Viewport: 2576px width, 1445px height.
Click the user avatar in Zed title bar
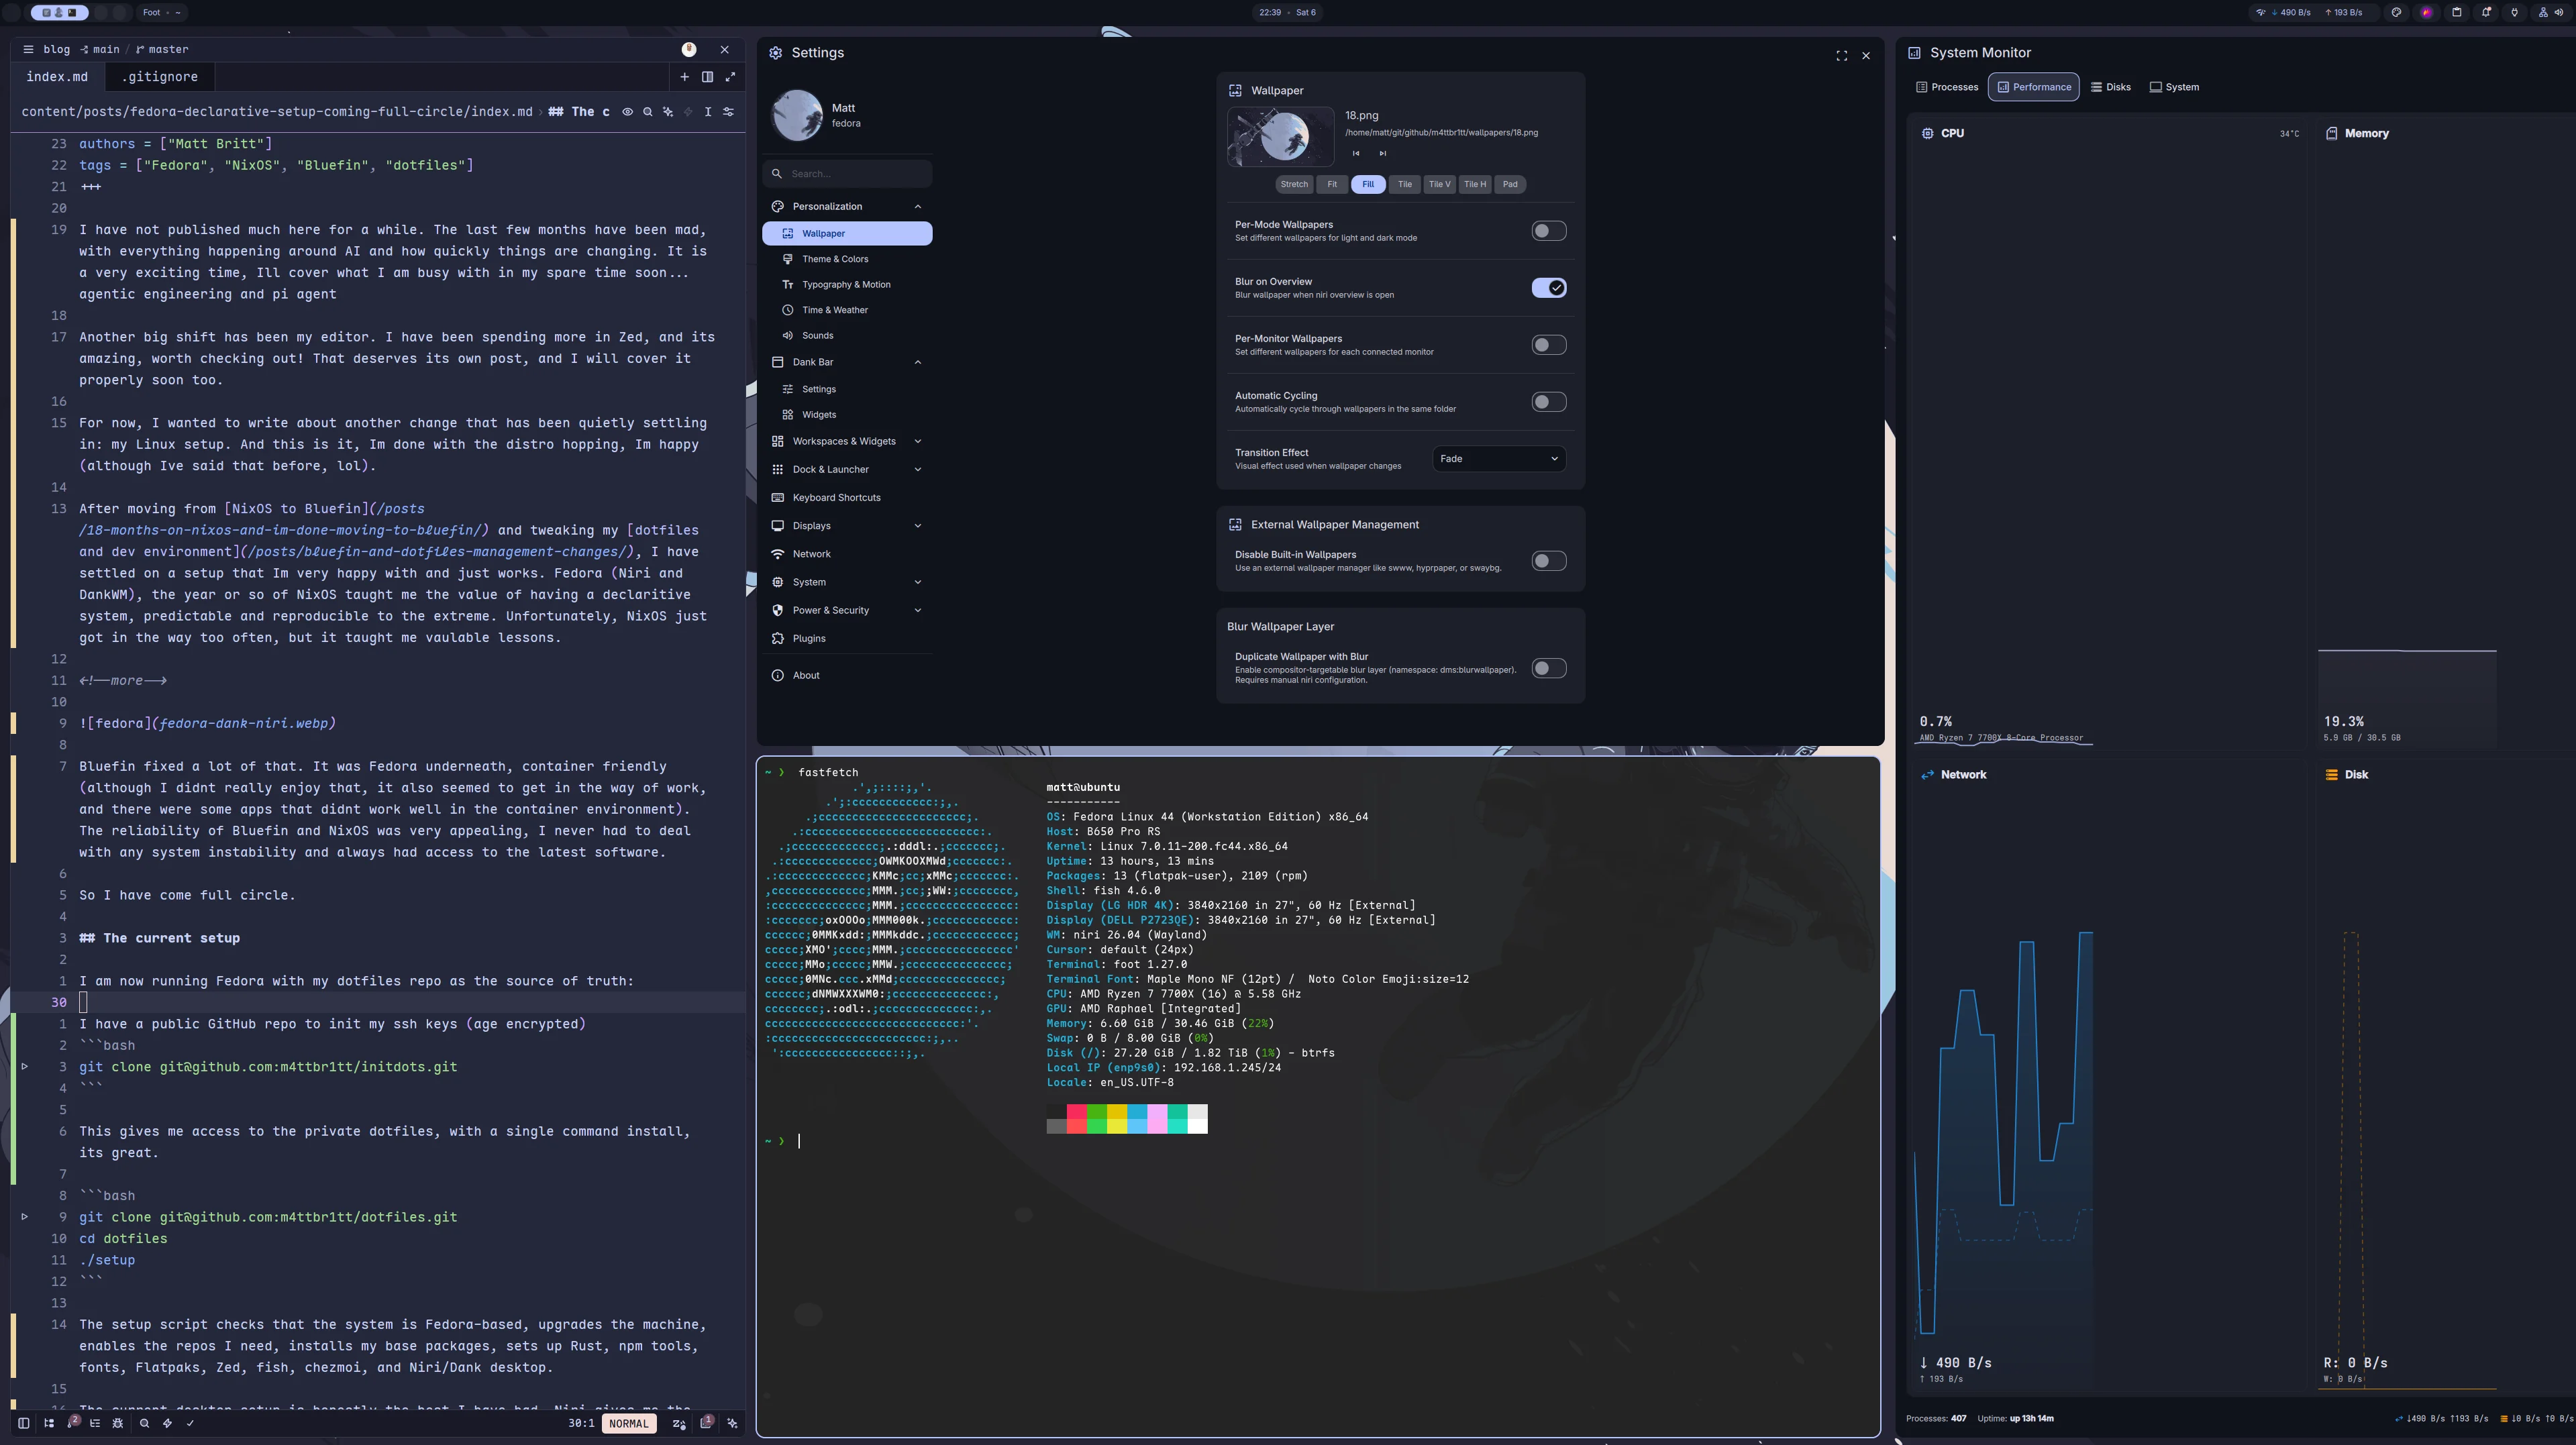[x=689, y=49]
